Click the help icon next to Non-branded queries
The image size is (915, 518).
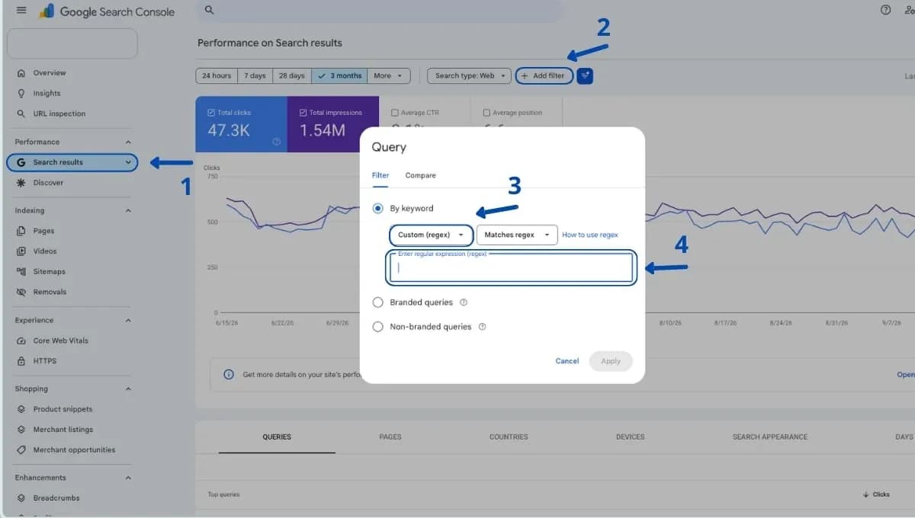click(482, 327)
